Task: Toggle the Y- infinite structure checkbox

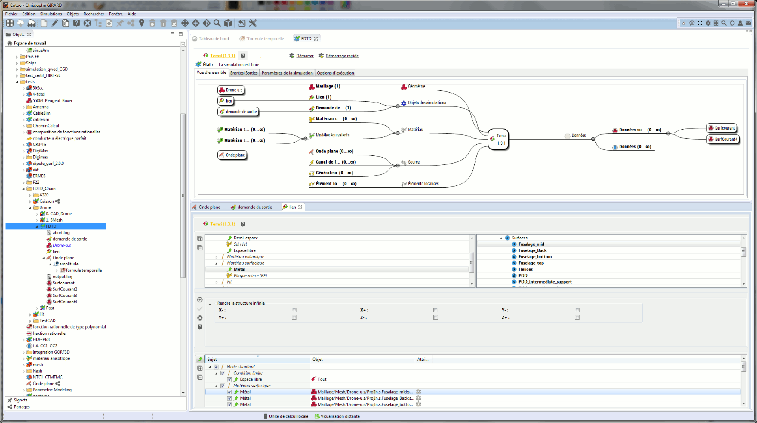Action: click(x=577, y=310)
